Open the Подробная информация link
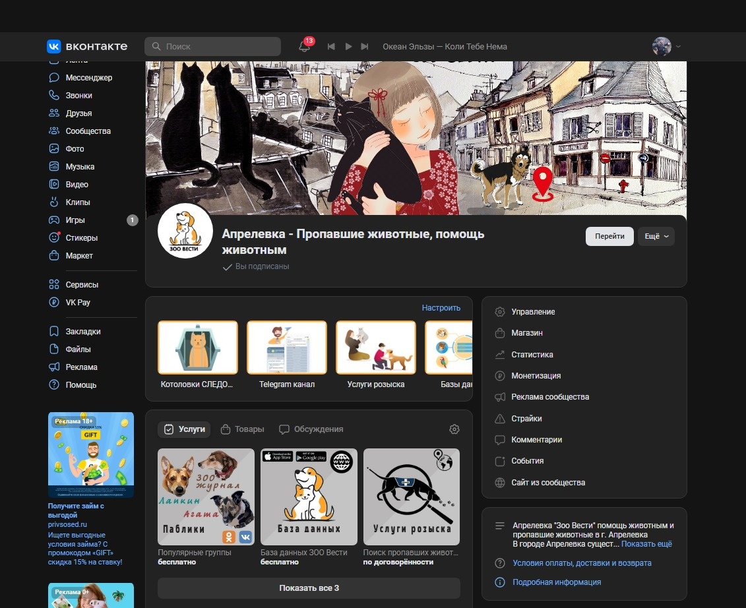The image size is (746, 608). (557, 582)
